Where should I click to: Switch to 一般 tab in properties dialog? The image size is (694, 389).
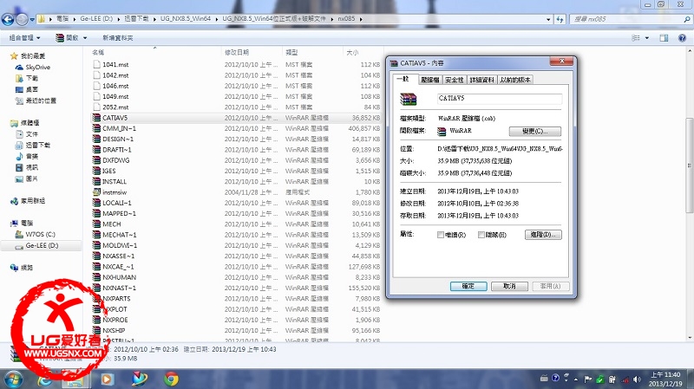(403, 79)
